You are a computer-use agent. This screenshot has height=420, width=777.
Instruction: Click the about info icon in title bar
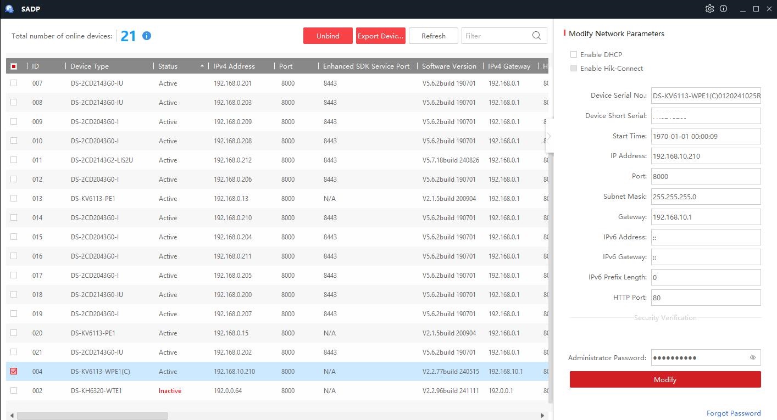(723, 9)
